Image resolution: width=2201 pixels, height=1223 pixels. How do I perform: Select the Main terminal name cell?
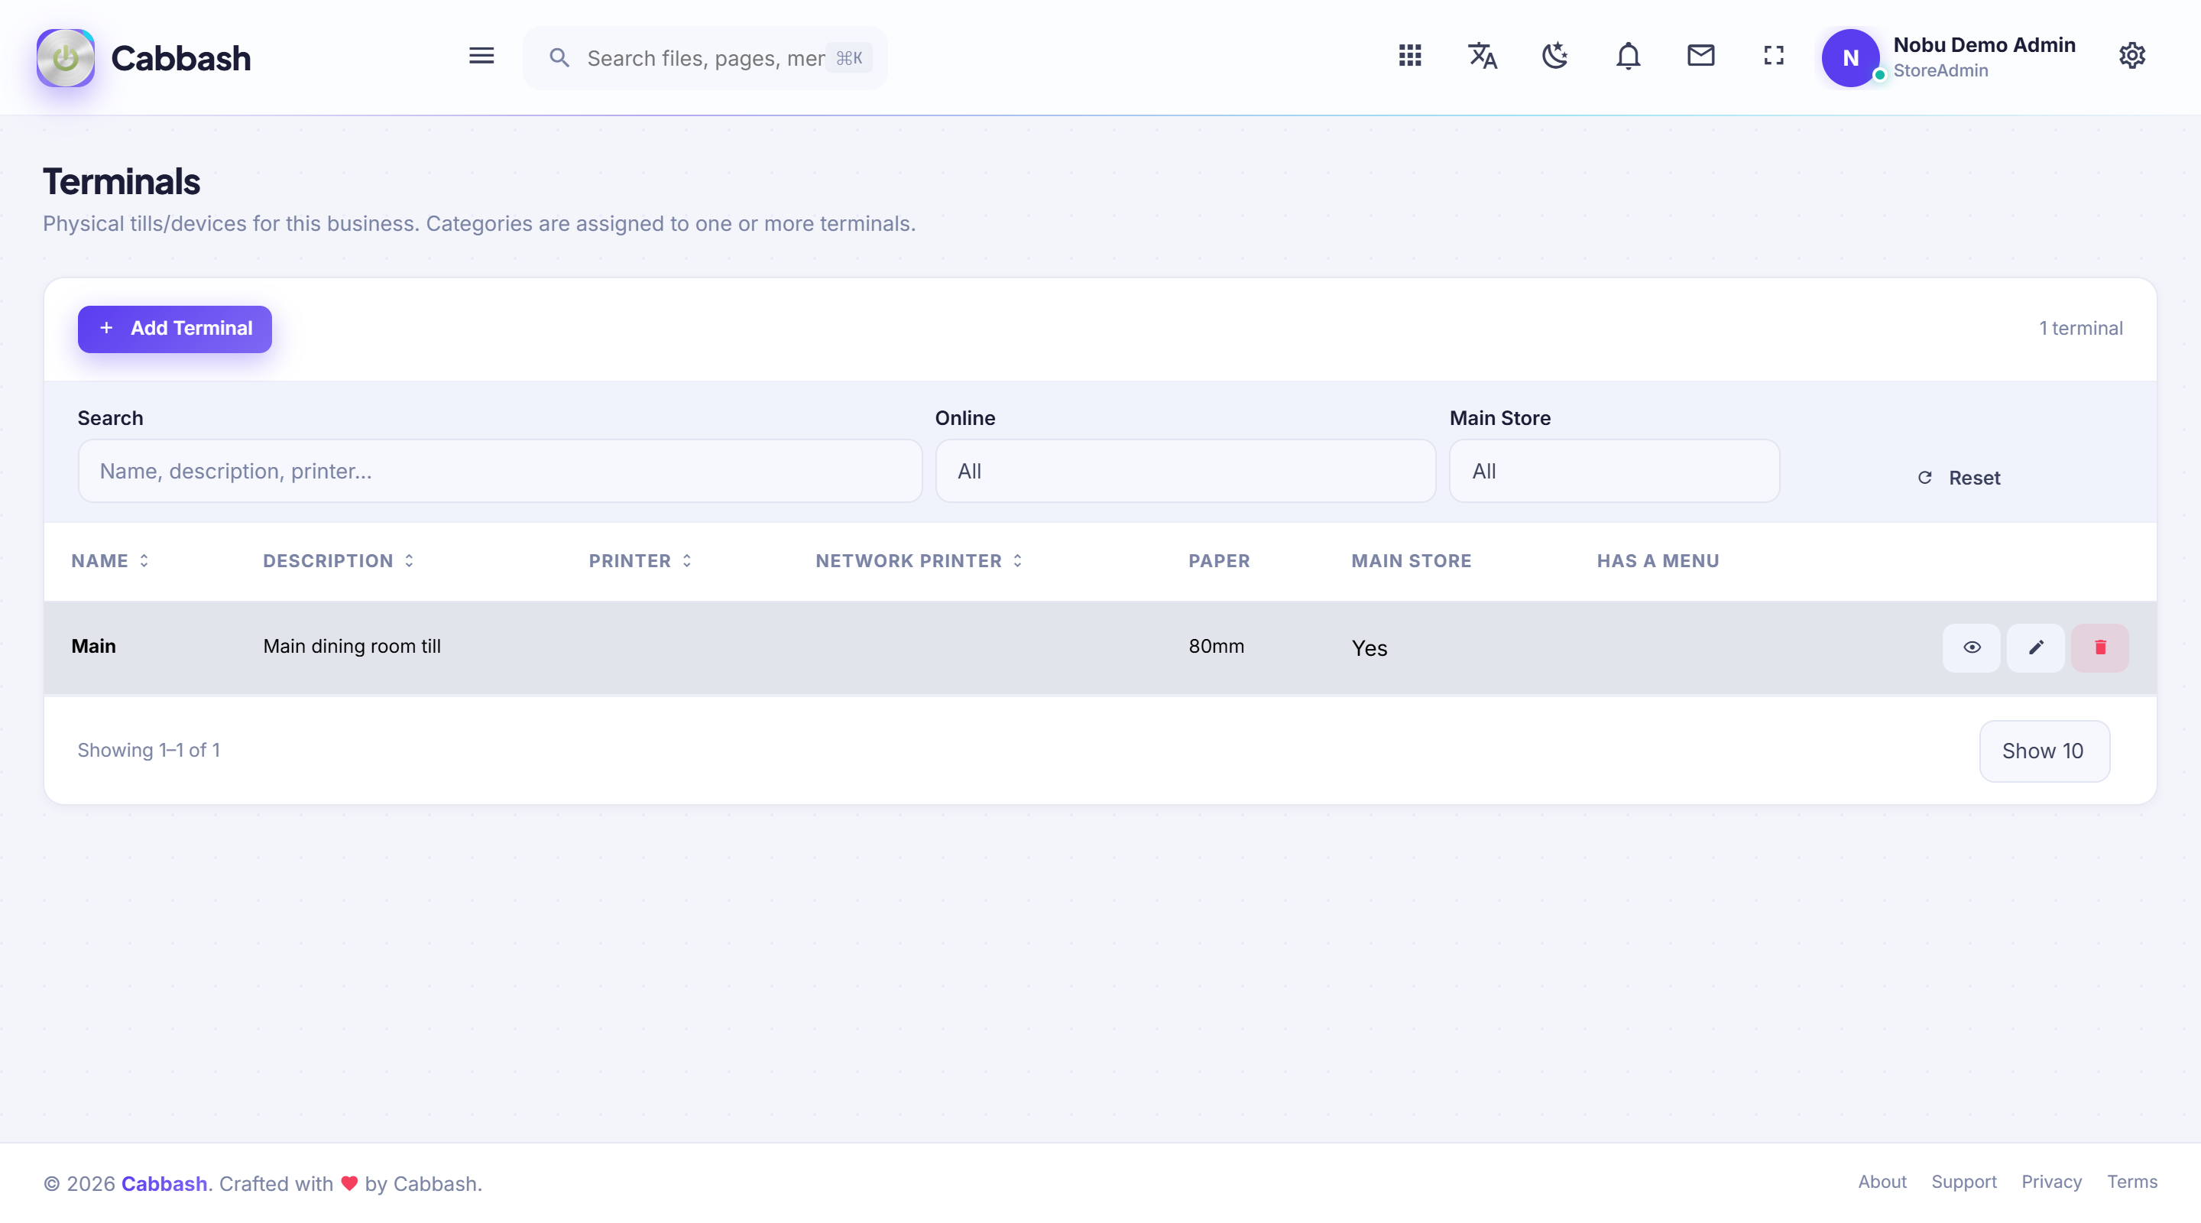pyautogui.click(x=93, y=646)
